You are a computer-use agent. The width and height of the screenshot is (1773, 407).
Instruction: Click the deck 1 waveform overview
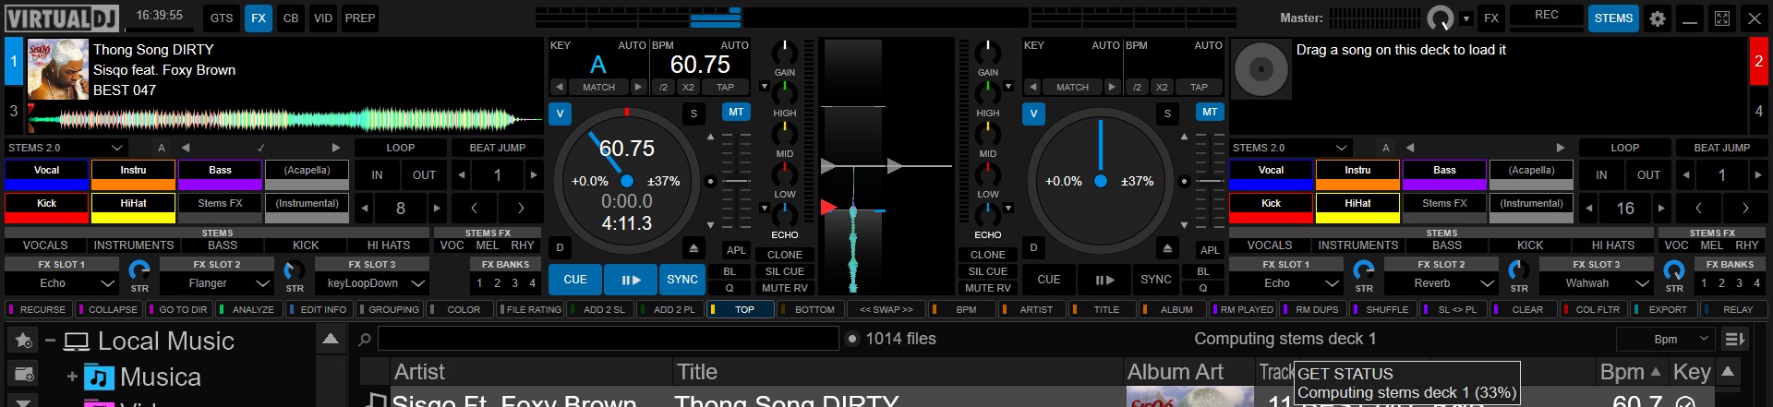coord(286,118)
